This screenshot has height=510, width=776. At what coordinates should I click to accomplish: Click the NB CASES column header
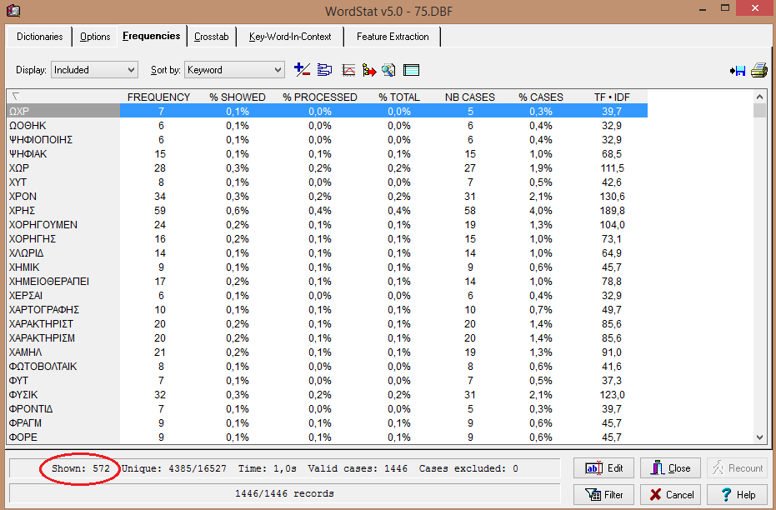tap(469, 97)
